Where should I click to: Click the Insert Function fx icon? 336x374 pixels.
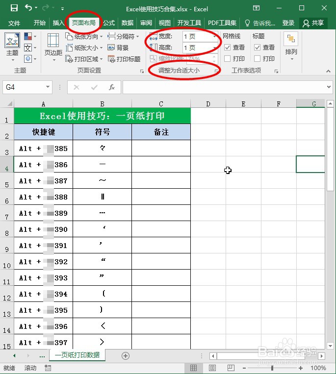112,87
